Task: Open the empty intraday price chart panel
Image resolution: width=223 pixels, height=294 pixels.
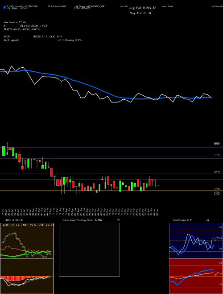Action: (89, 249)
